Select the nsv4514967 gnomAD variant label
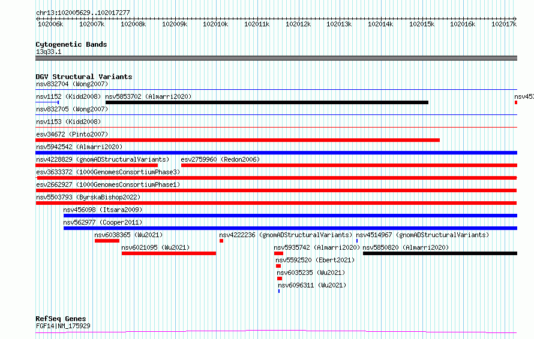This screenshot has height=339, width=534. pyautogui.click(x=422, y=235)
